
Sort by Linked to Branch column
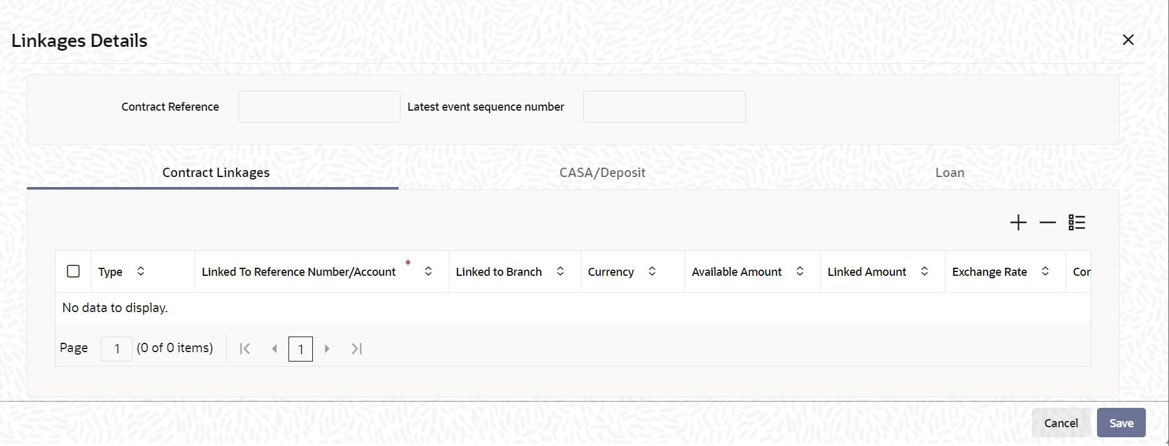pos(561,271)
